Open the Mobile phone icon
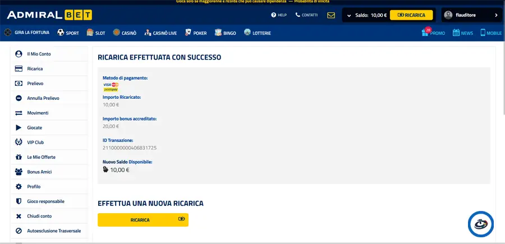 pos(483,33)
